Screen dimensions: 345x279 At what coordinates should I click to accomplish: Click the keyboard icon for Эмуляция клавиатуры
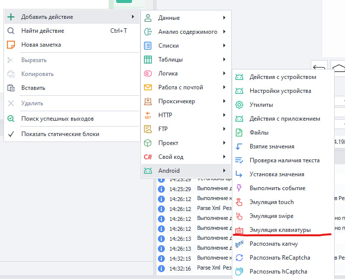pyautogui.click(x=239, y=230)
